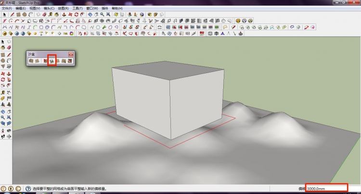The width and height of the screenshot is (361, 194).
Task: Click Zoom Extents in the top toolbar
Action: [108, 14]
